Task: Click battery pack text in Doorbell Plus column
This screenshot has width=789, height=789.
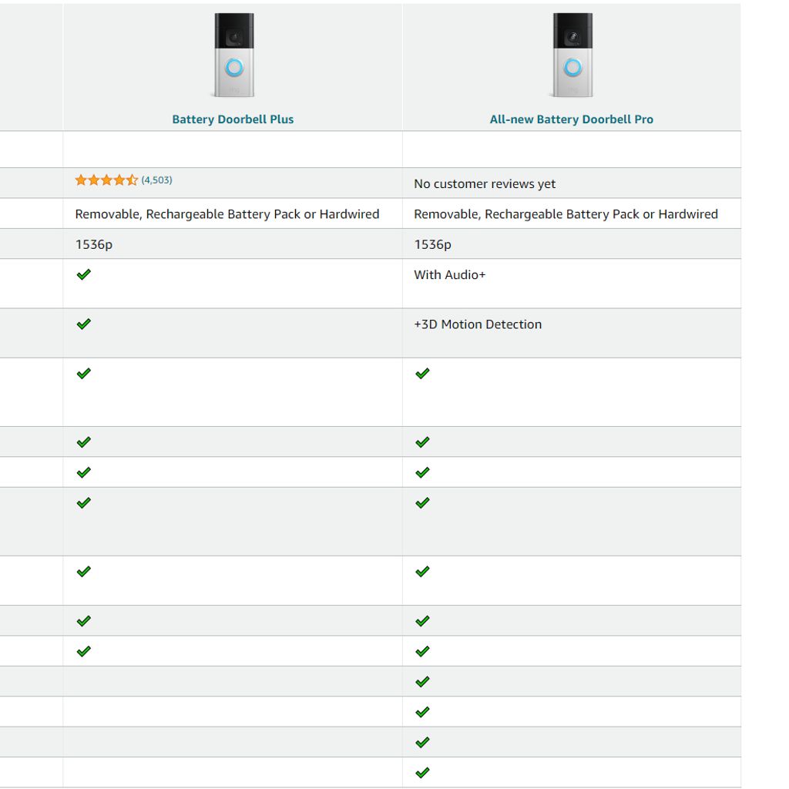Action: pos(227,214)
